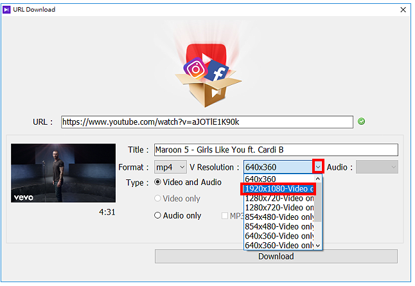Click the resolution list scrollbar thumb
Image resolution: width=415 pixels, height=286 pixels.
coord(318,202)
